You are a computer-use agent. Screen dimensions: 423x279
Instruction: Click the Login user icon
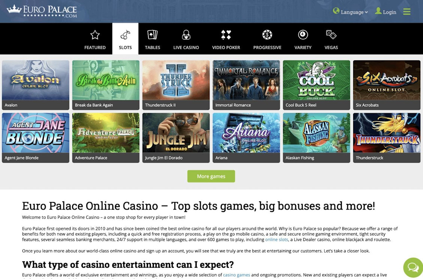click(378, 11)
